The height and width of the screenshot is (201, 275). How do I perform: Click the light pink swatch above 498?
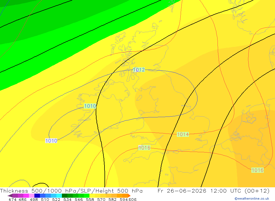point(32,196)
